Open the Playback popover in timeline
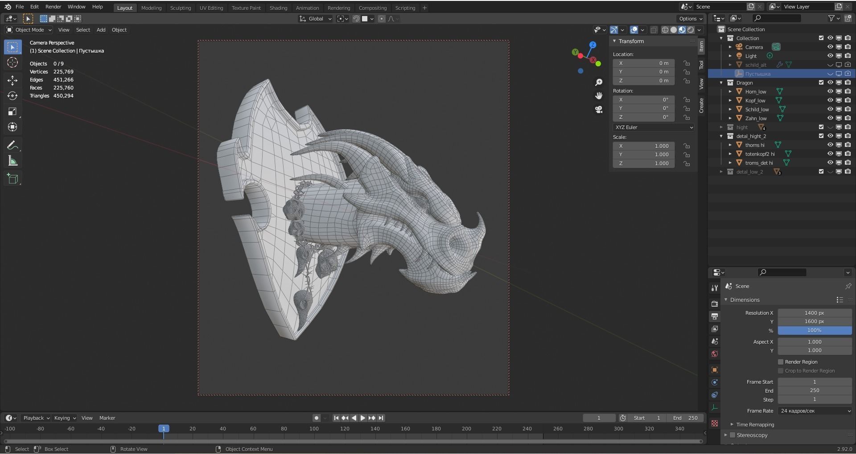The image size is (856, 454). (36, 418)
